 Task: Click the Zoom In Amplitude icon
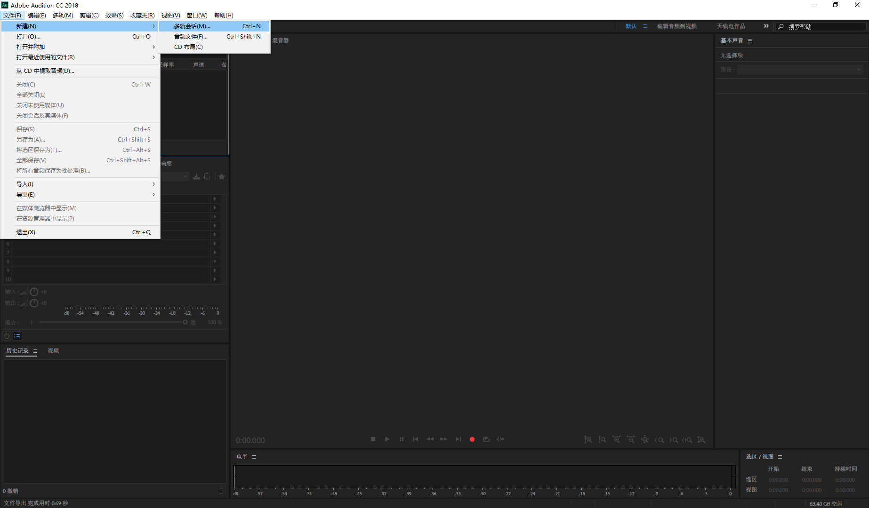click(x=588, y=440)
